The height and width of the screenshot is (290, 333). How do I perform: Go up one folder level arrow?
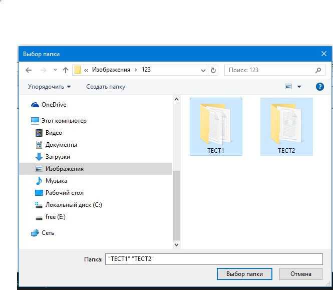coord(66,70)
